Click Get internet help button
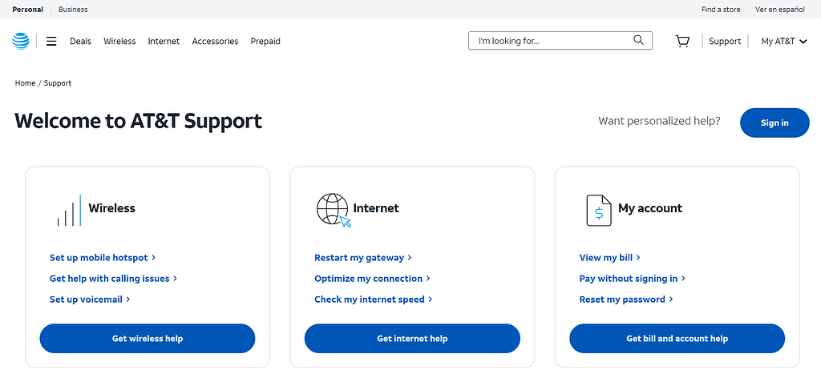 pyautogui.click(x=412, y=339)
